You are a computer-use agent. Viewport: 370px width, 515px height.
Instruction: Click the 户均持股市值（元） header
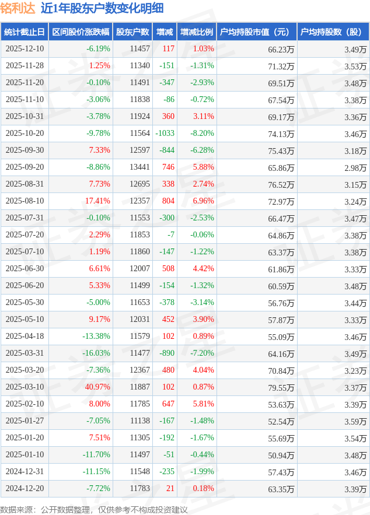tap(257, 32)
